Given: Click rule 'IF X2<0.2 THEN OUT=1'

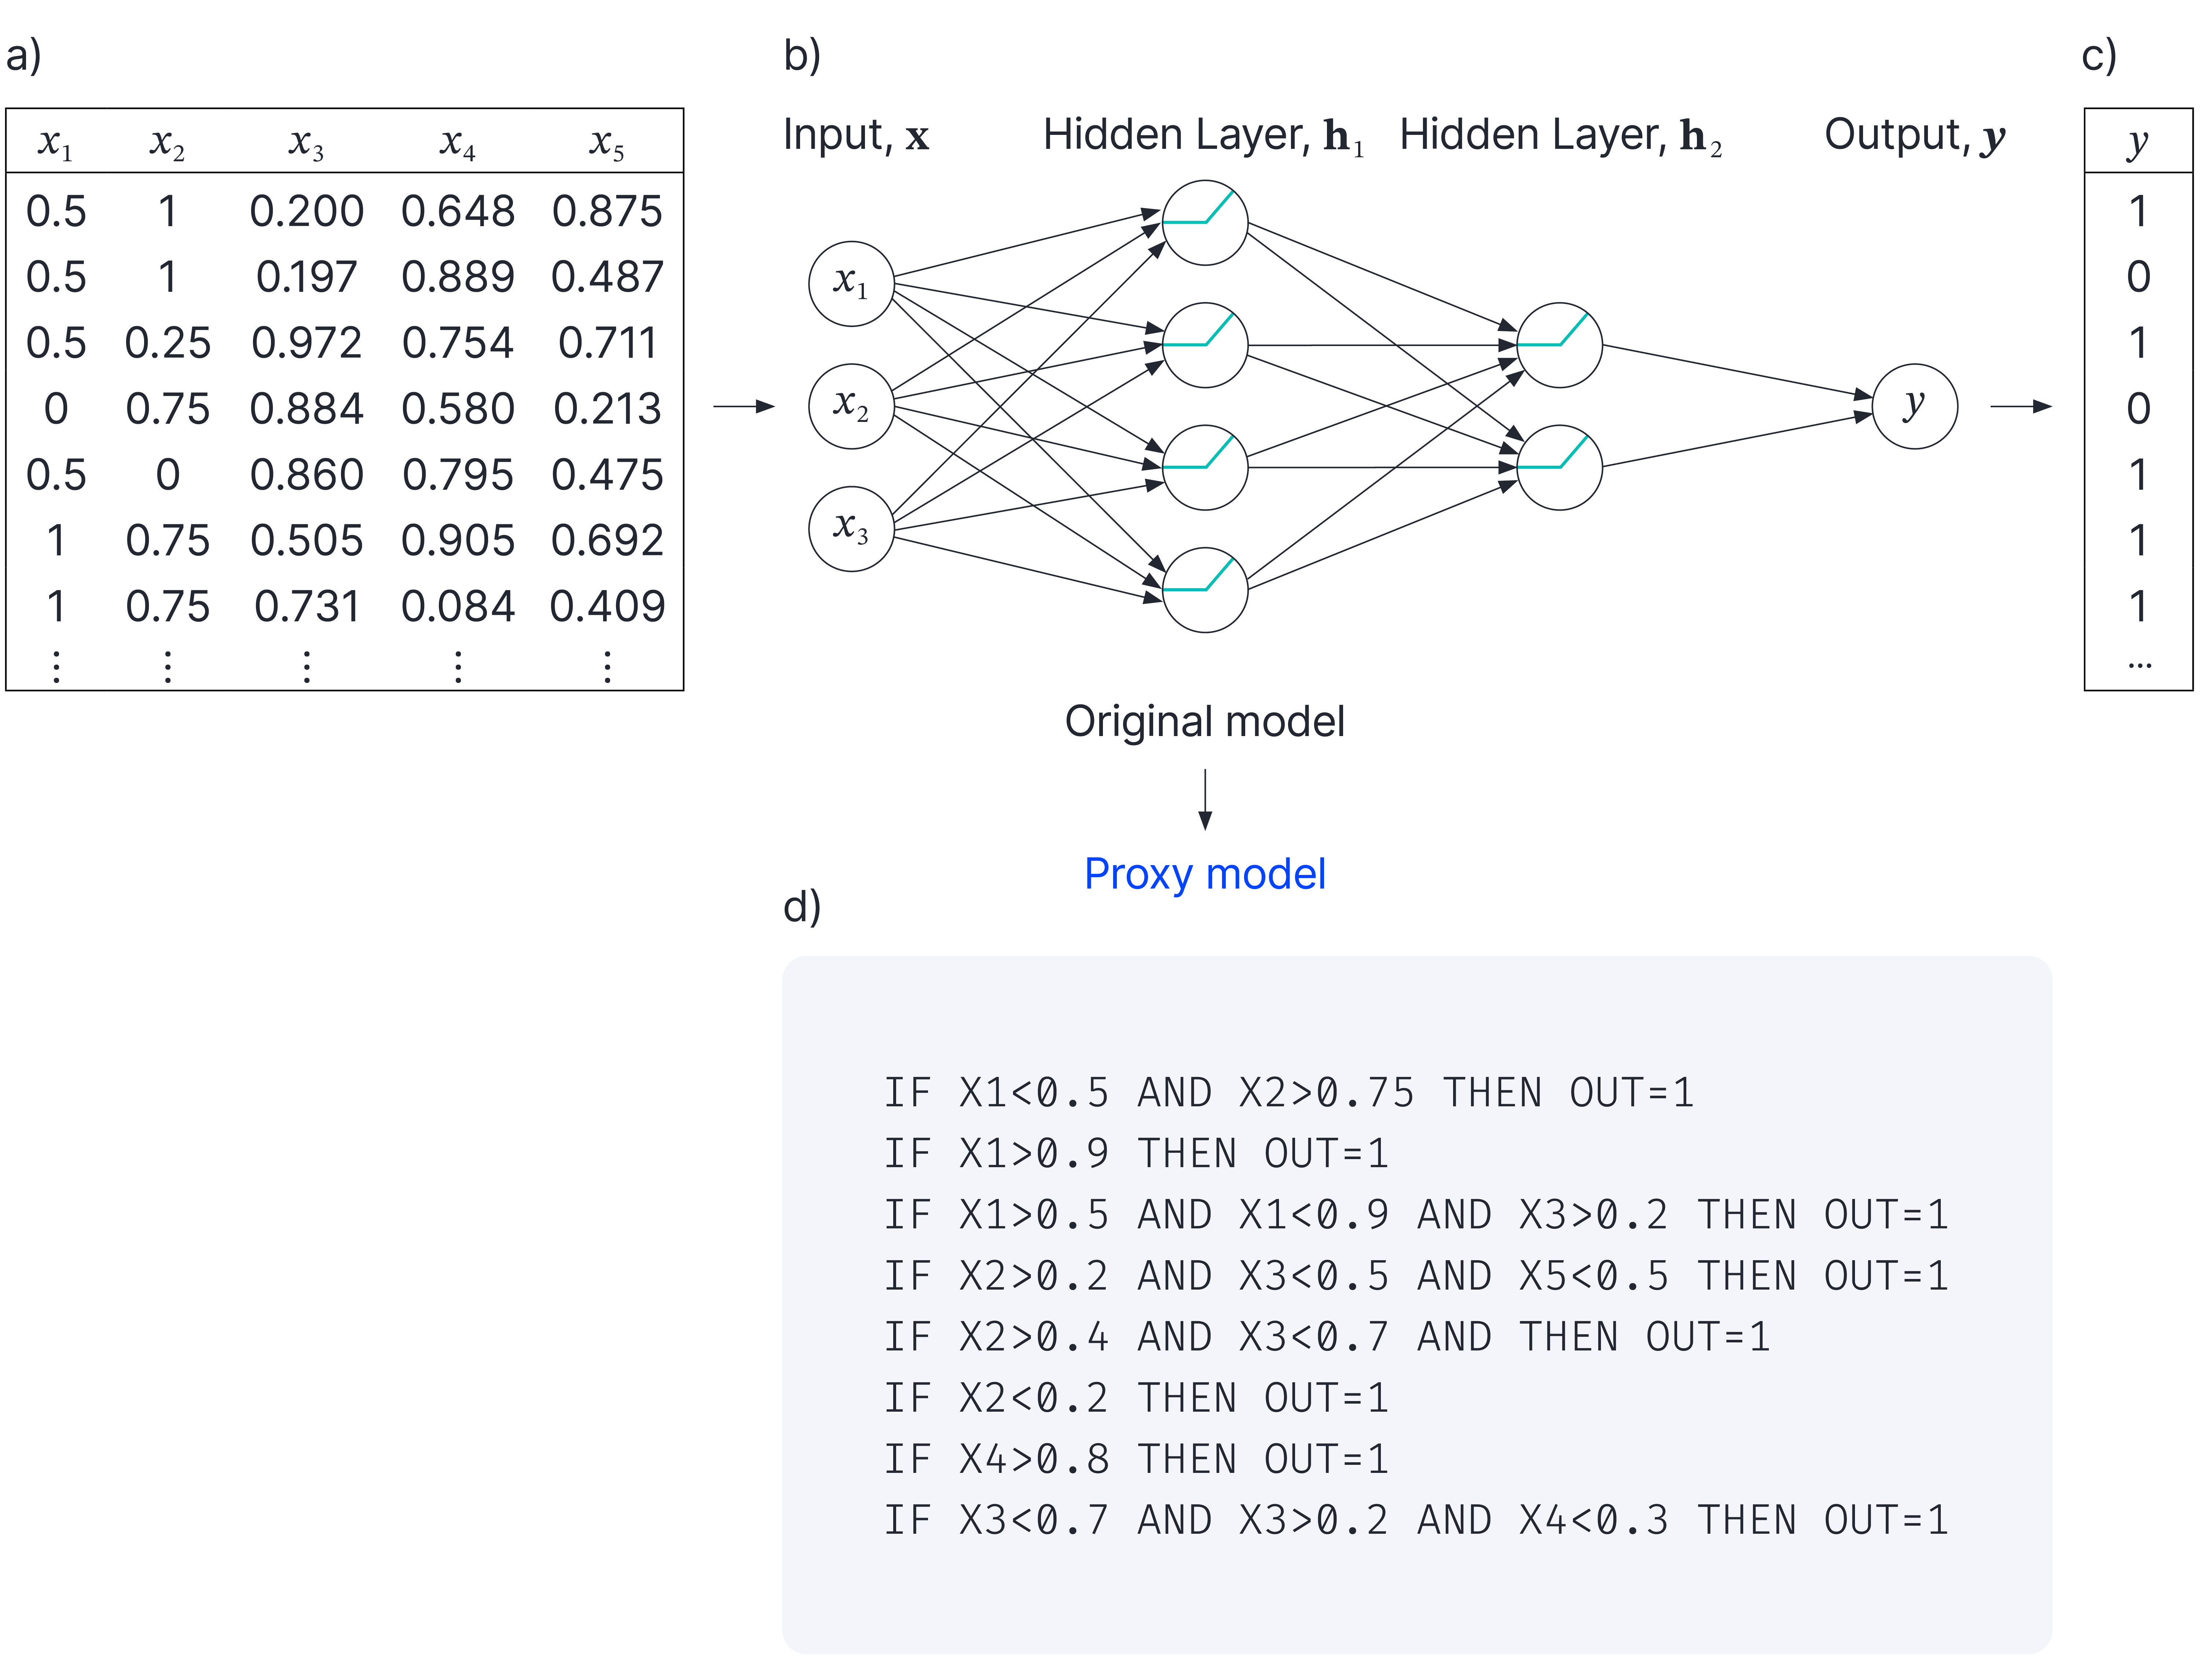Looking at the screenshot, I should click(x=1137, y=1398).
